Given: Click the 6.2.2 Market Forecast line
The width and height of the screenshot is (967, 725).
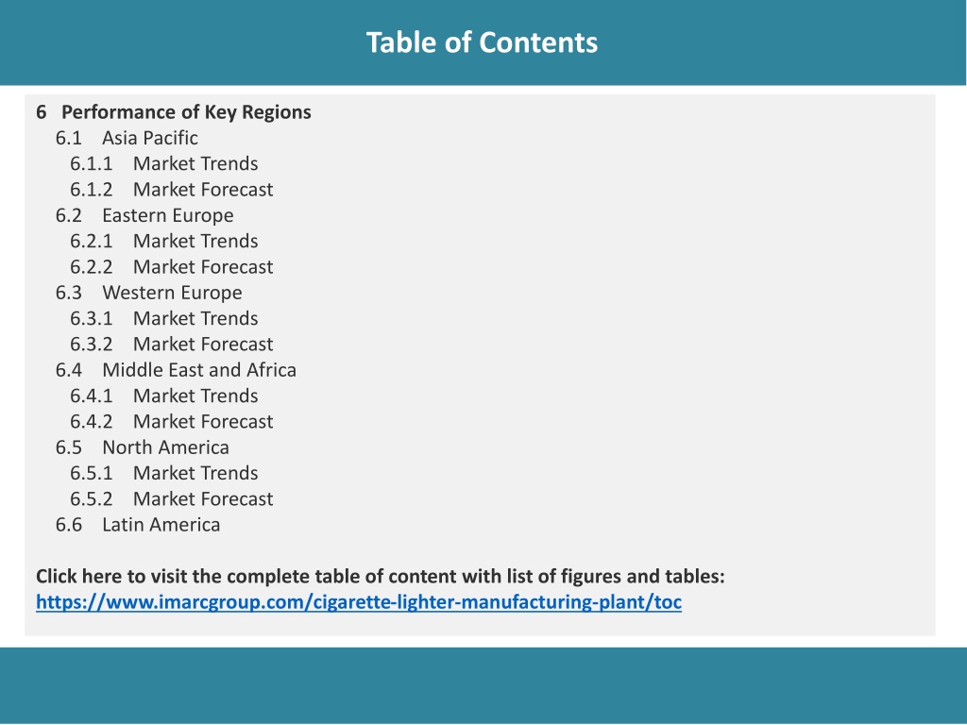Looking at the screenshot, I should [171, 267].
